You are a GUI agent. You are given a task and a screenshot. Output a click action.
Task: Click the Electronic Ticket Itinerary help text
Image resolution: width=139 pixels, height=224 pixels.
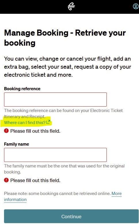tap(63, 113)
